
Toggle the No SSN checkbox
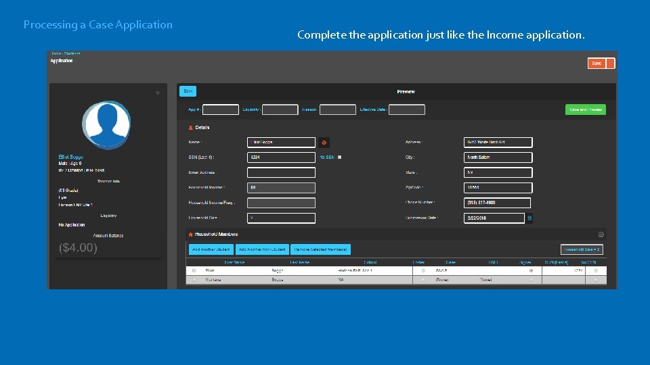pos(339,157)
